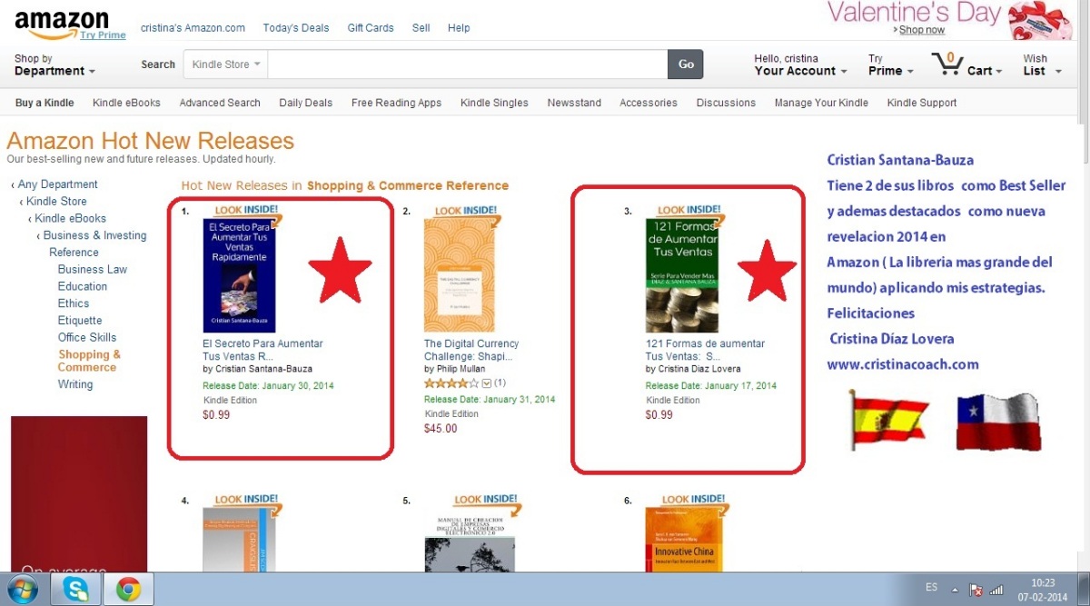Screen dimensions: 1090x606
Task: Open the Wish List dropdown
Action: 1042,65
